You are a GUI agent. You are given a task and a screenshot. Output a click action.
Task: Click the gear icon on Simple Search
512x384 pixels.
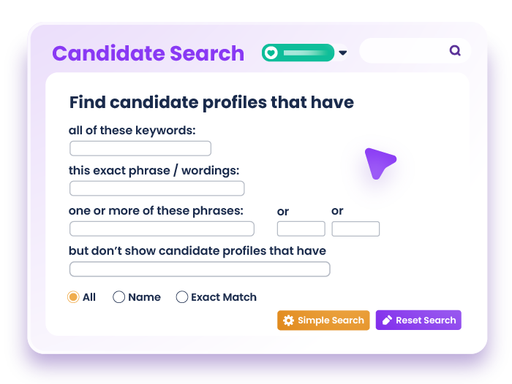pyautogui.click(x=288, y=320)
